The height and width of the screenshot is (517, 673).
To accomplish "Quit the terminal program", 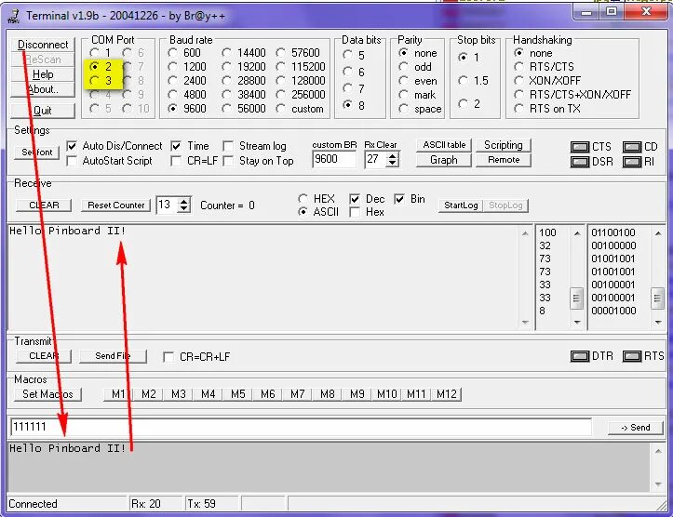I will 43,111.
